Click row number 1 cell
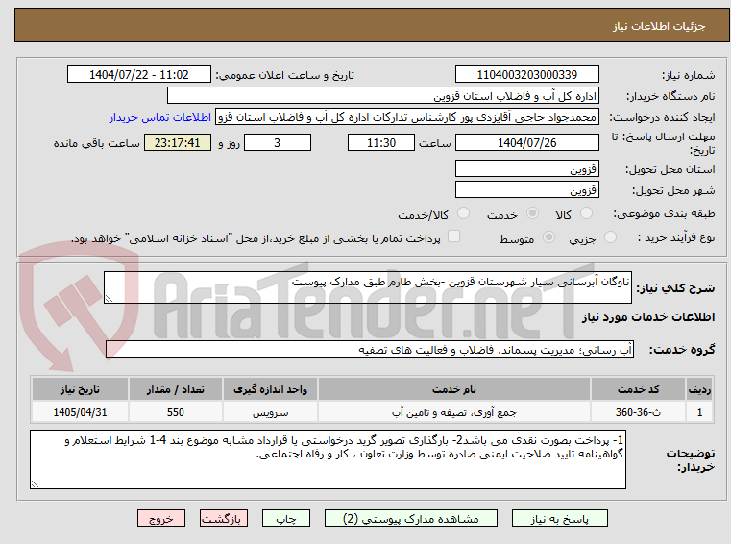Viewport: 731px width, 544px height. pos(699,412)
